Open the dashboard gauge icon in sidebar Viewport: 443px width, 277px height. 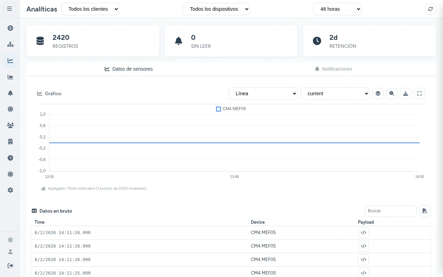point(10,28)
